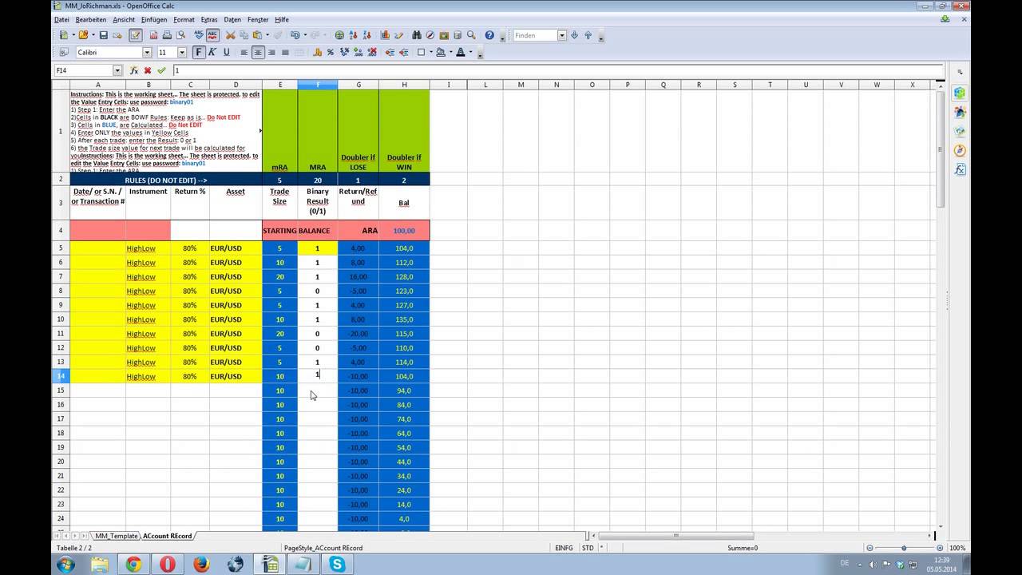The width and height of the screenshot is (1022, 575).
Task: Open the Bearbeiten menu
Action: 91,19
